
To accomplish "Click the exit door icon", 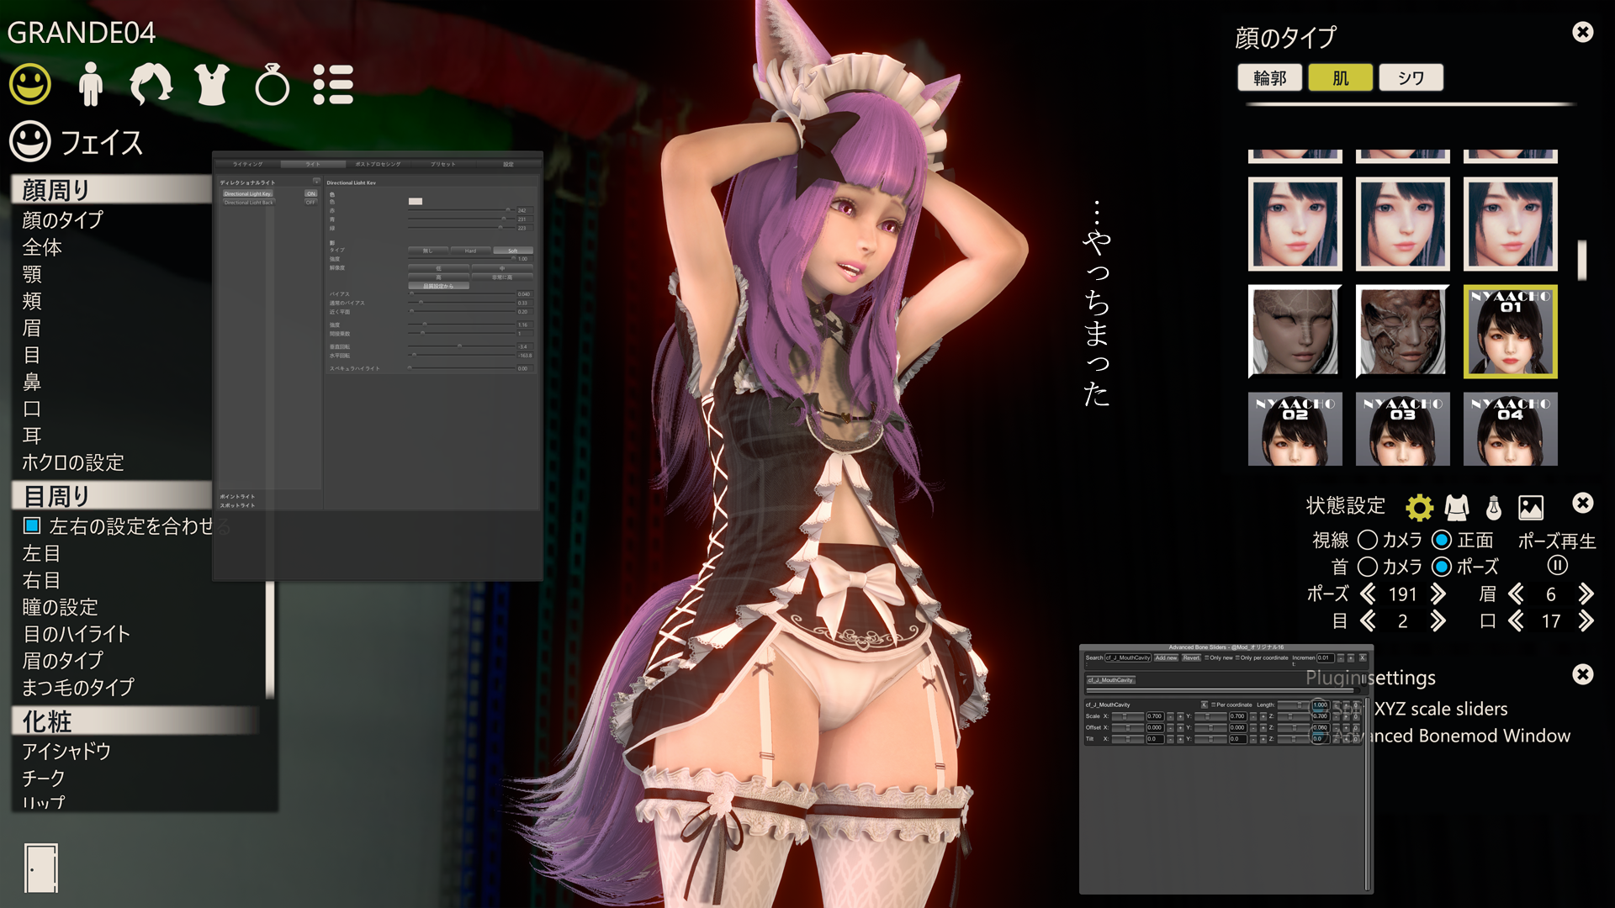I will (41, 868).
